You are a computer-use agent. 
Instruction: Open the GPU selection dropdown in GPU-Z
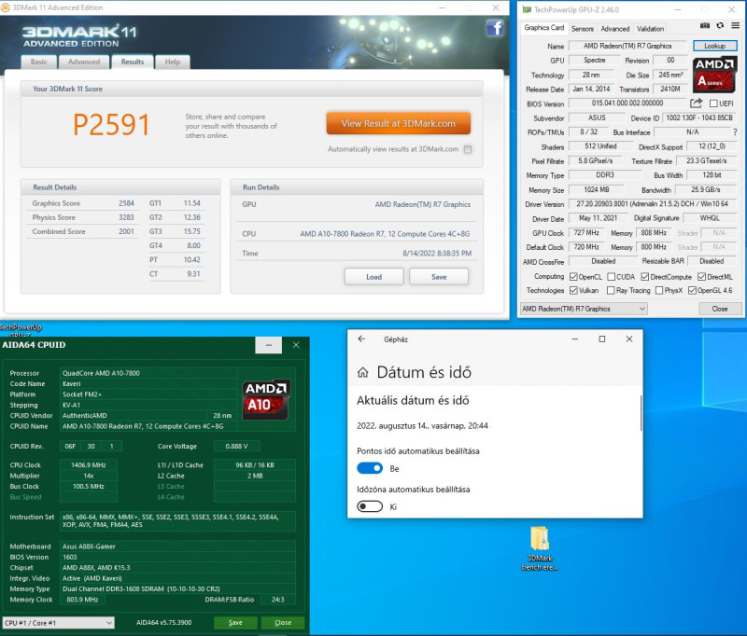(584, 309)
